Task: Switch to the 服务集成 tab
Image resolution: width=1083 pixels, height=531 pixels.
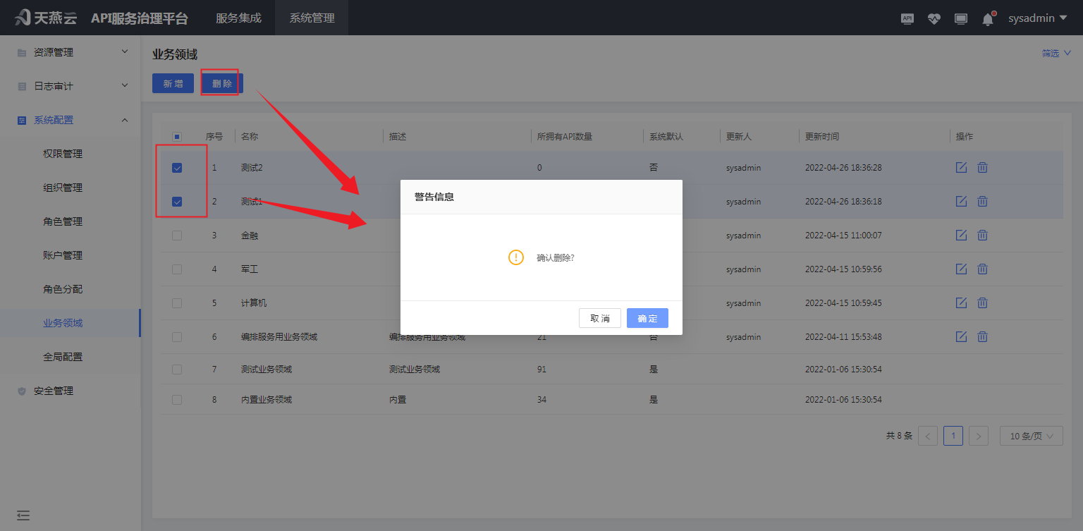Action: click(238, 18)
